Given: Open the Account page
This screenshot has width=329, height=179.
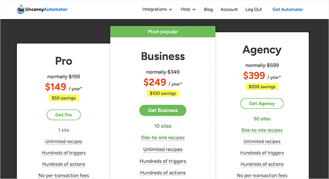Looking at the screenshot, I should (x=229, y=10).
